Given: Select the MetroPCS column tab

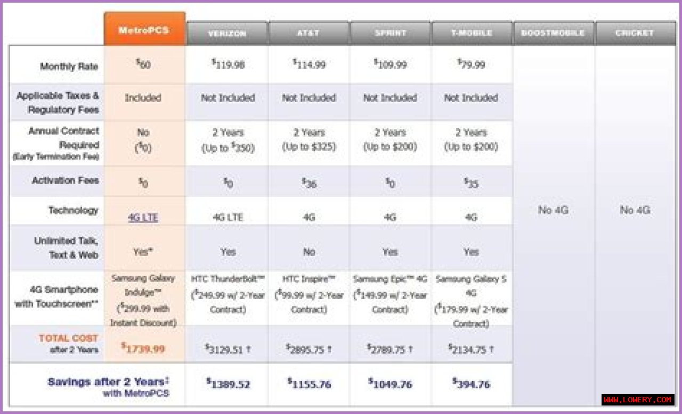Looking at the screenshot, I should tap(145, 29).
